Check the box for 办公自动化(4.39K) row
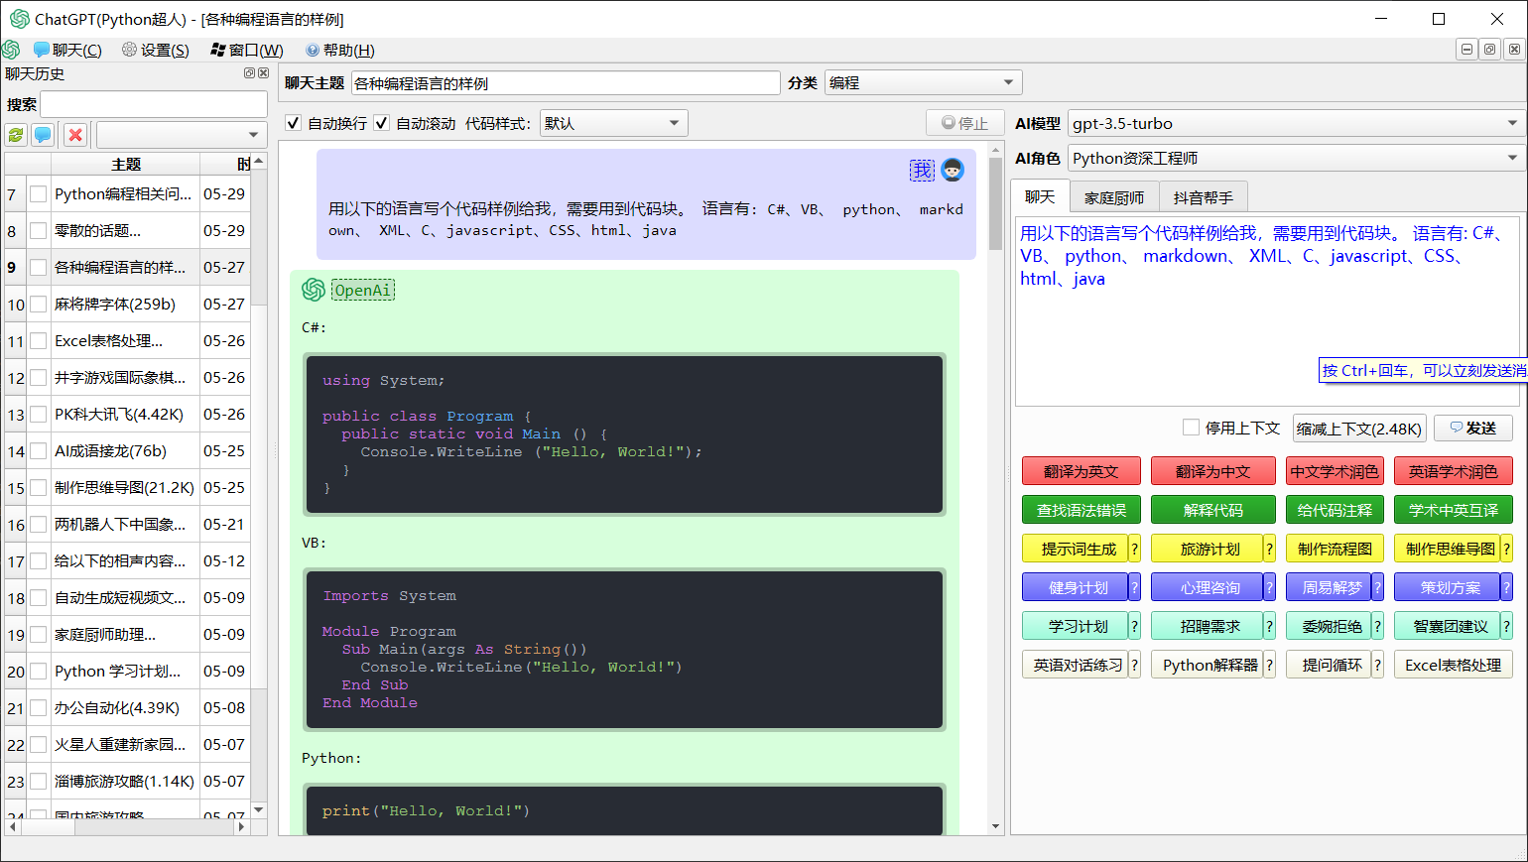 point(38,708)
